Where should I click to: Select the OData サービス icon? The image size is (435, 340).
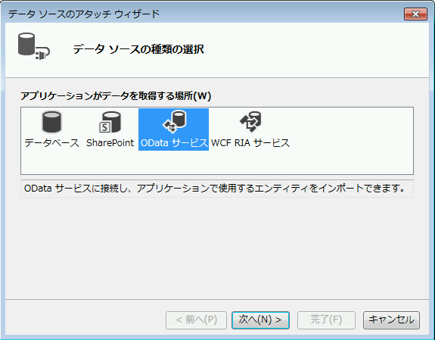pyautogui.click(x=174, y=121)
